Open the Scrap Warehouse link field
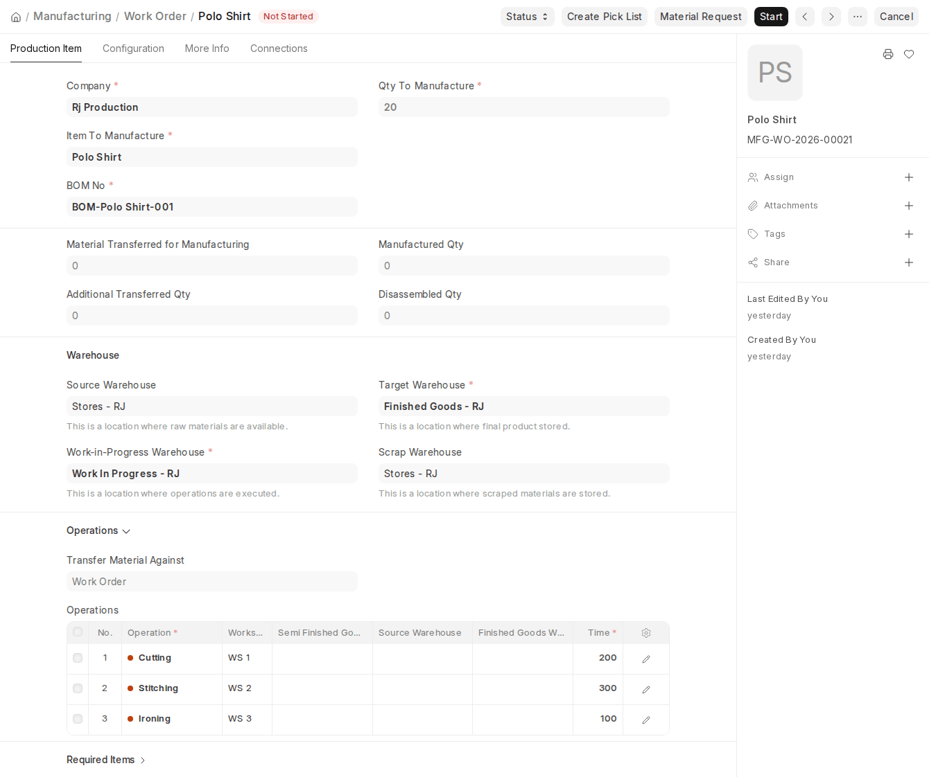936x777 pixels. (524, 474)
